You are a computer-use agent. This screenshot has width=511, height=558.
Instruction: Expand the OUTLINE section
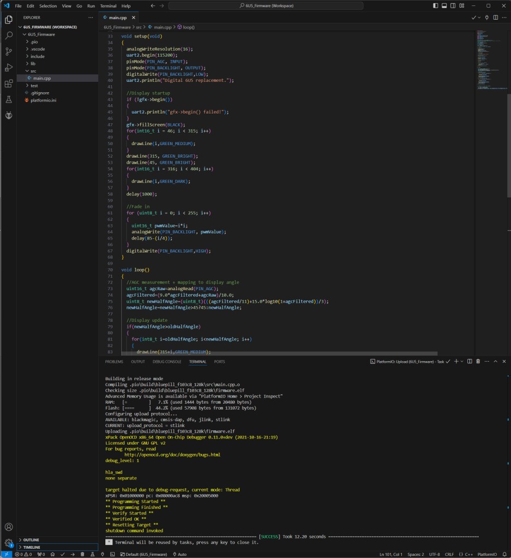31,539
